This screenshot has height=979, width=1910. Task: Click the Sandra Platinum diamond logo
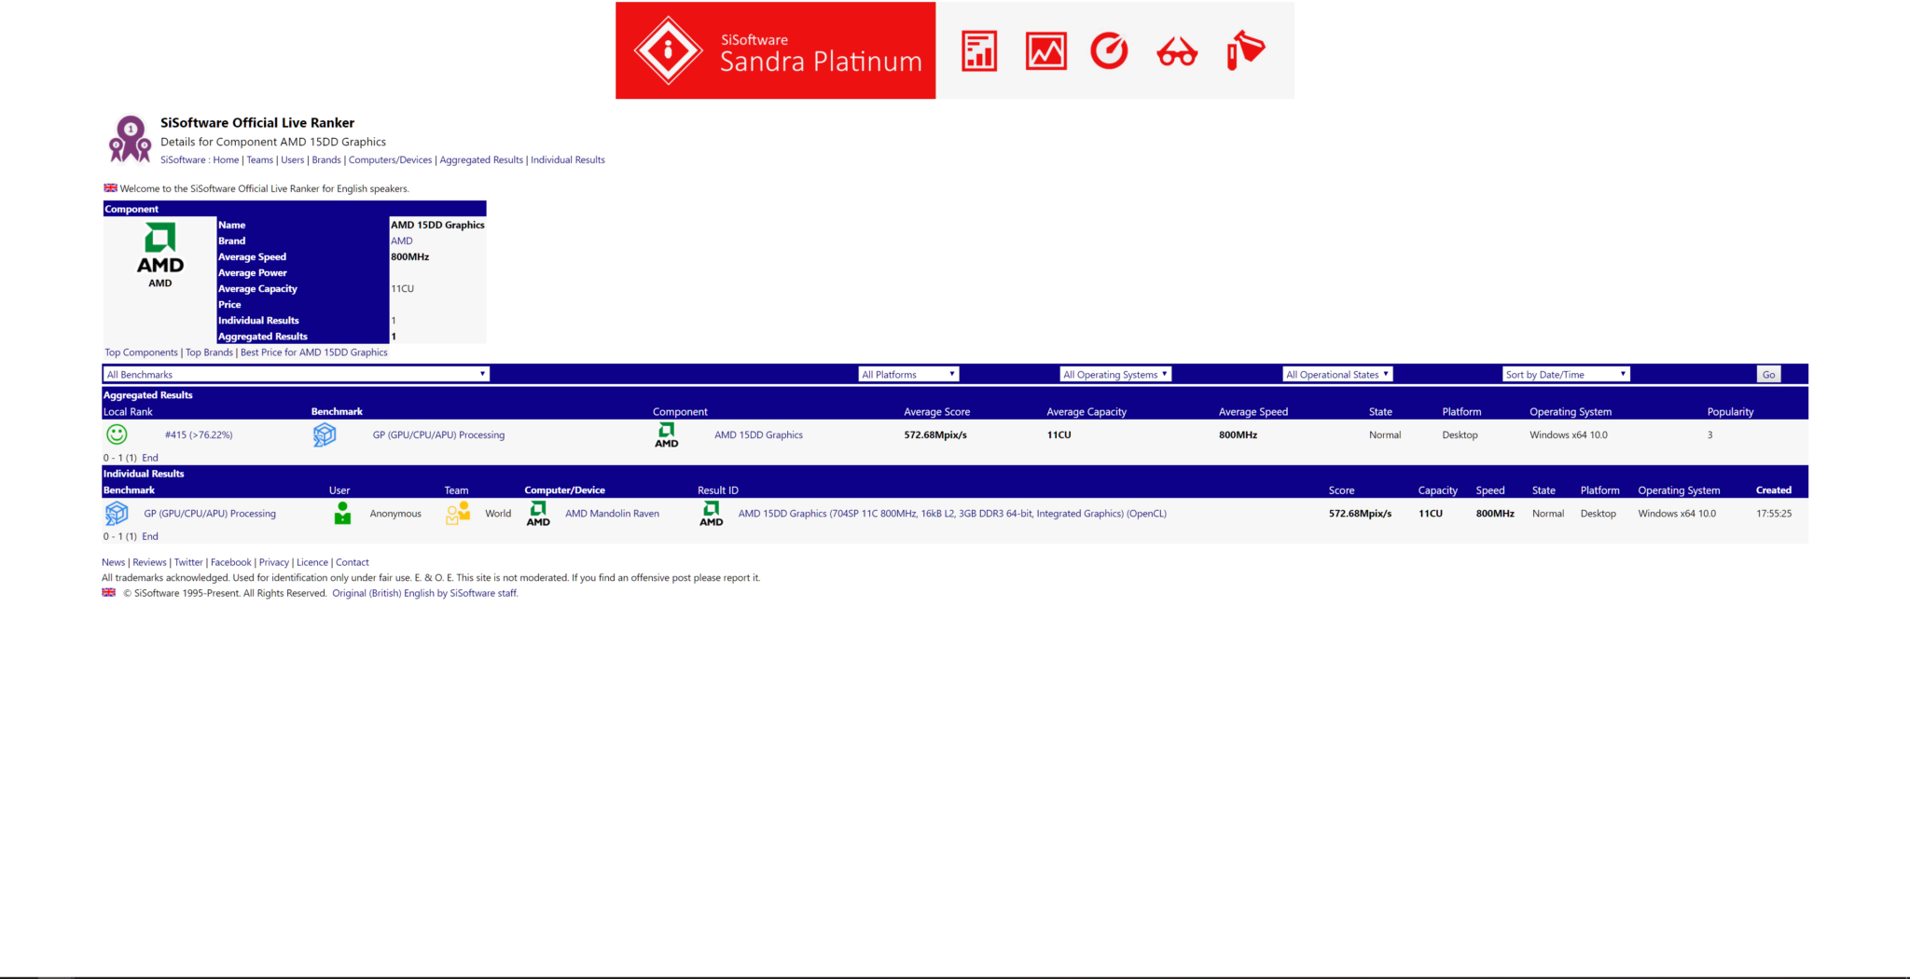coord(668,50)
